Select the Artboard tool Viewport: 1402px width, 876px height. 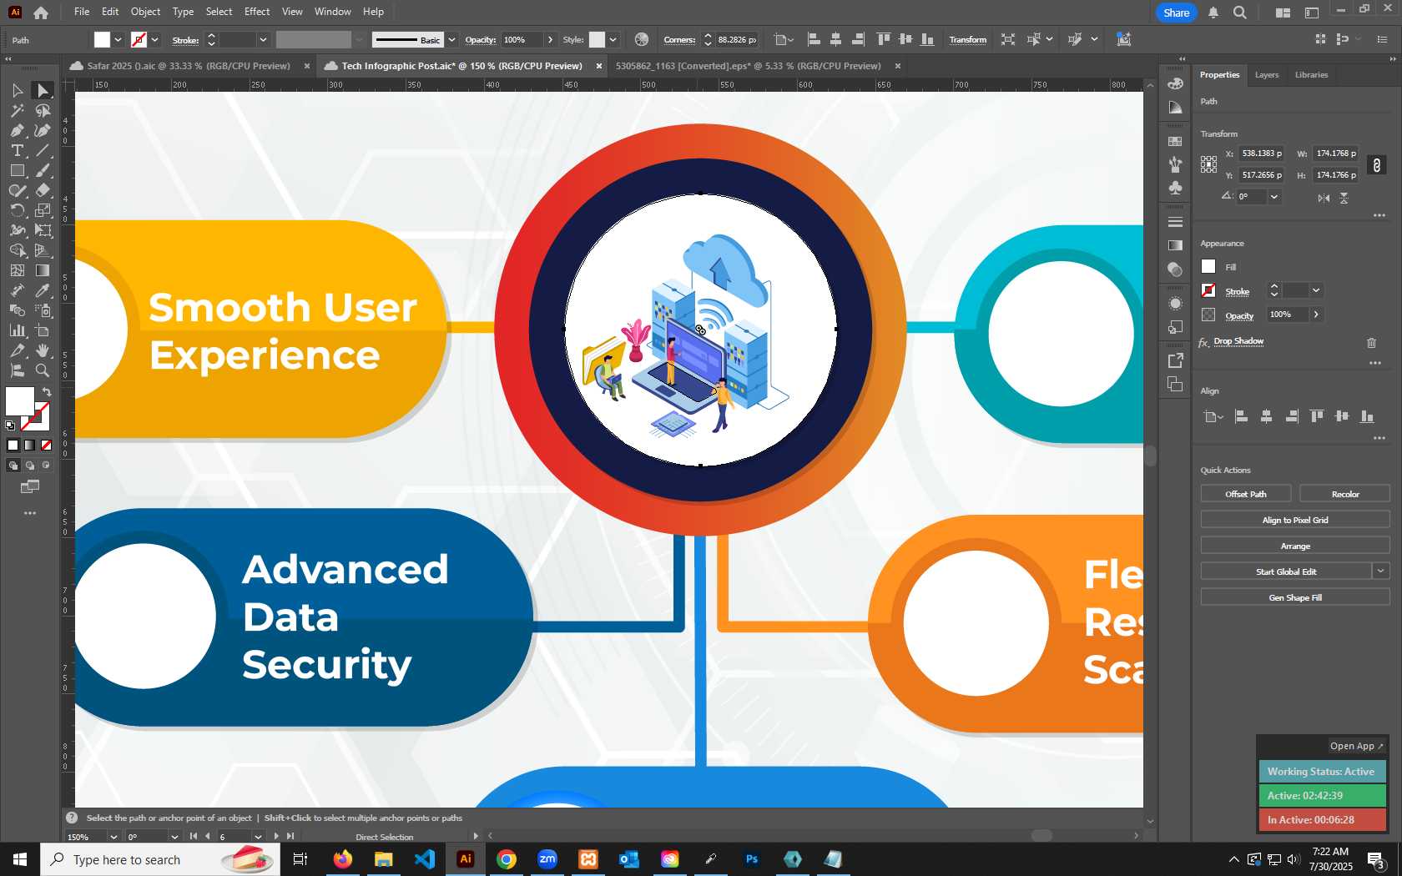pos(43,330)
